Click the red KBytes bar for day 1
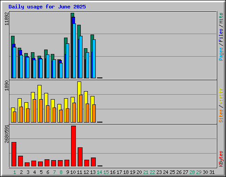 [14, 154]
